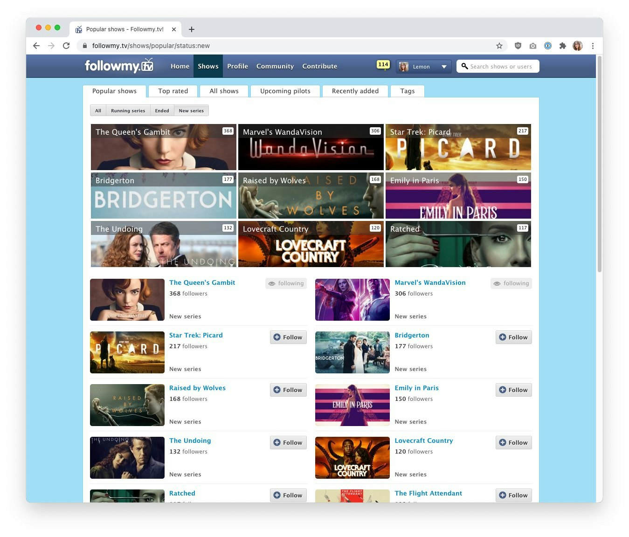Follow Lovecraft Country
Viewport: 629px width, 537px height.
(514, 442)
